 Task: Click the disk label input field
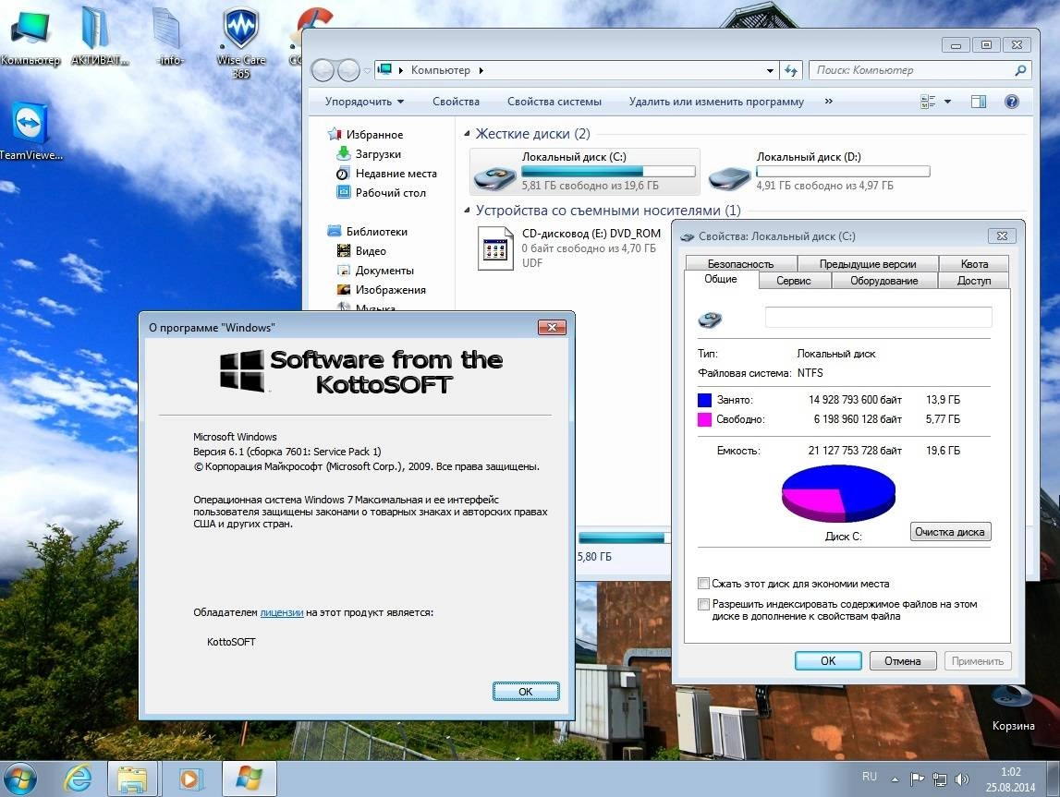coord(878,318)
